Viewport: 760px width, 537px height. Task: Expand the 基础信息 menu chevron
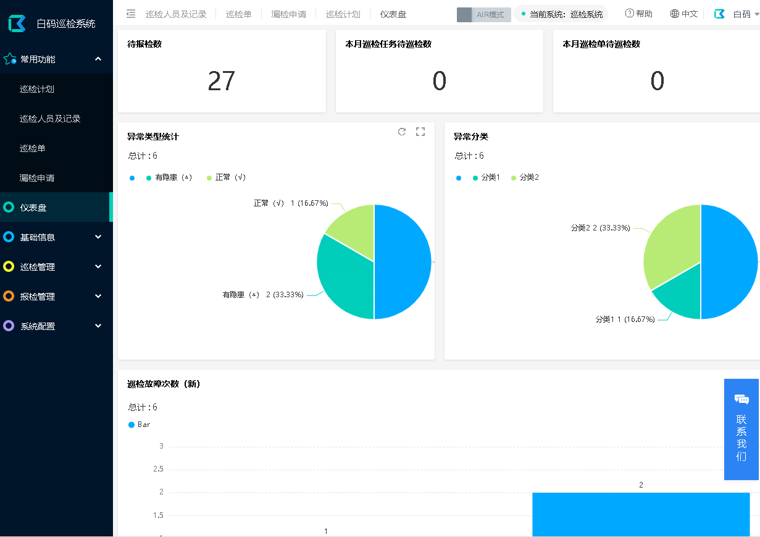click(x=98, y=237)
